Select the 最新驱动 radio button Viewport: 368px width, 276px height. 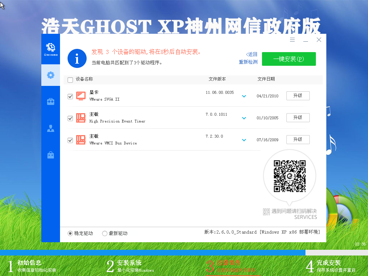(x=105, y=233)
